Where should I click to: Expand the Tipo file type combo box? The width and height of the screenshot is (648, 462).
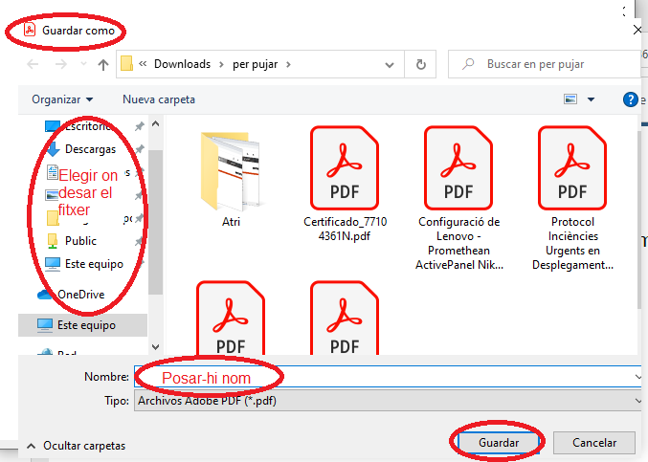click(388, 401)
